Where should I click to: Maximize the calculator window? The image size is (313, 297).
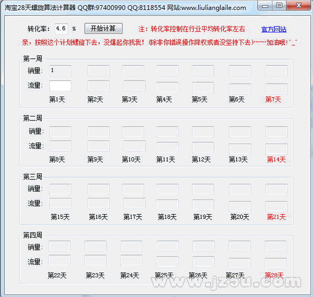[279, 5]
